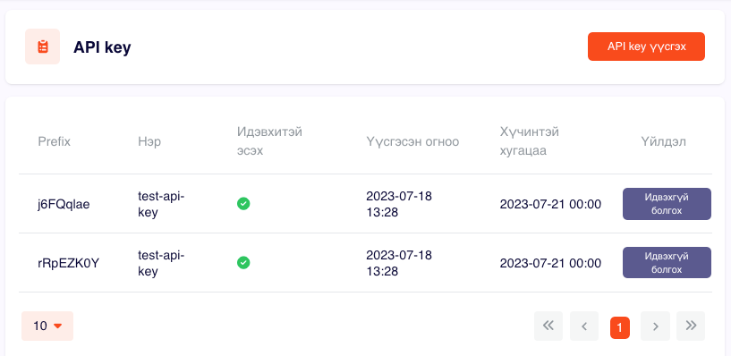Click the Prefix column header
The width and height of the screenshot is (731, 356).
(54, 141)
